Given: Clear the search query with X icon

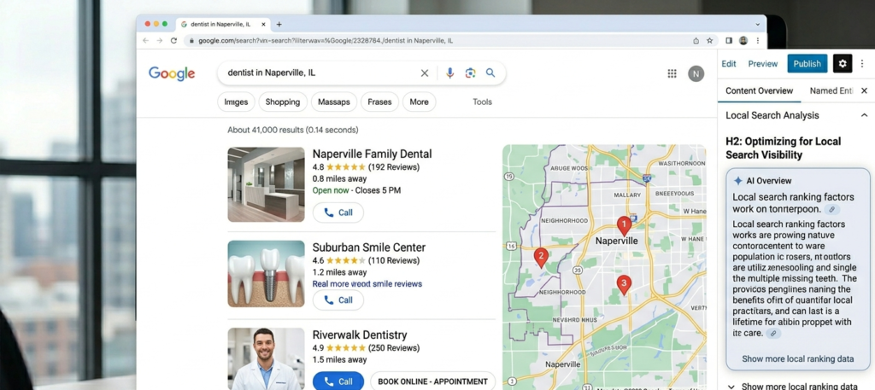Looking at the screenshot, I should coord(425,73).
